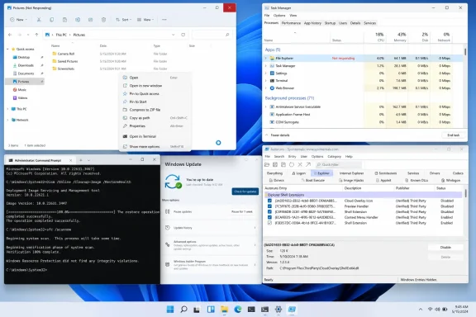Expand Network node in File Explorer sidebar
This screenshot has width=476, height=317.
pos(8,121)
